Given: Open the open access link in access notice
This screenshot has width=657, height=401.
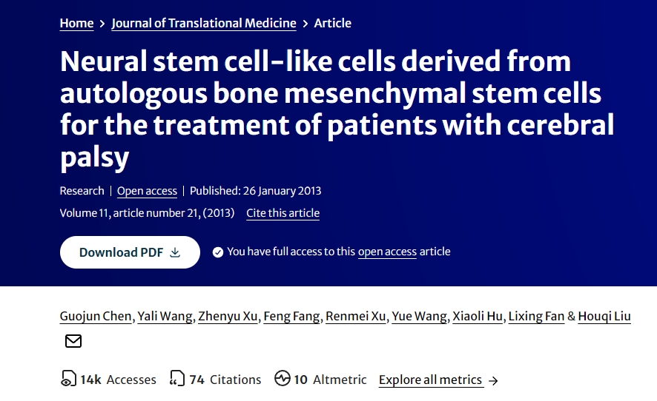Looking at the screenshot, I should point(387,252).
